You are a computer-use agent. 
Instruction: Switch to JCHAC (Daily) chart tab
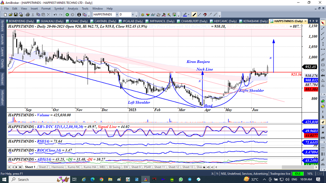[76, 21]
